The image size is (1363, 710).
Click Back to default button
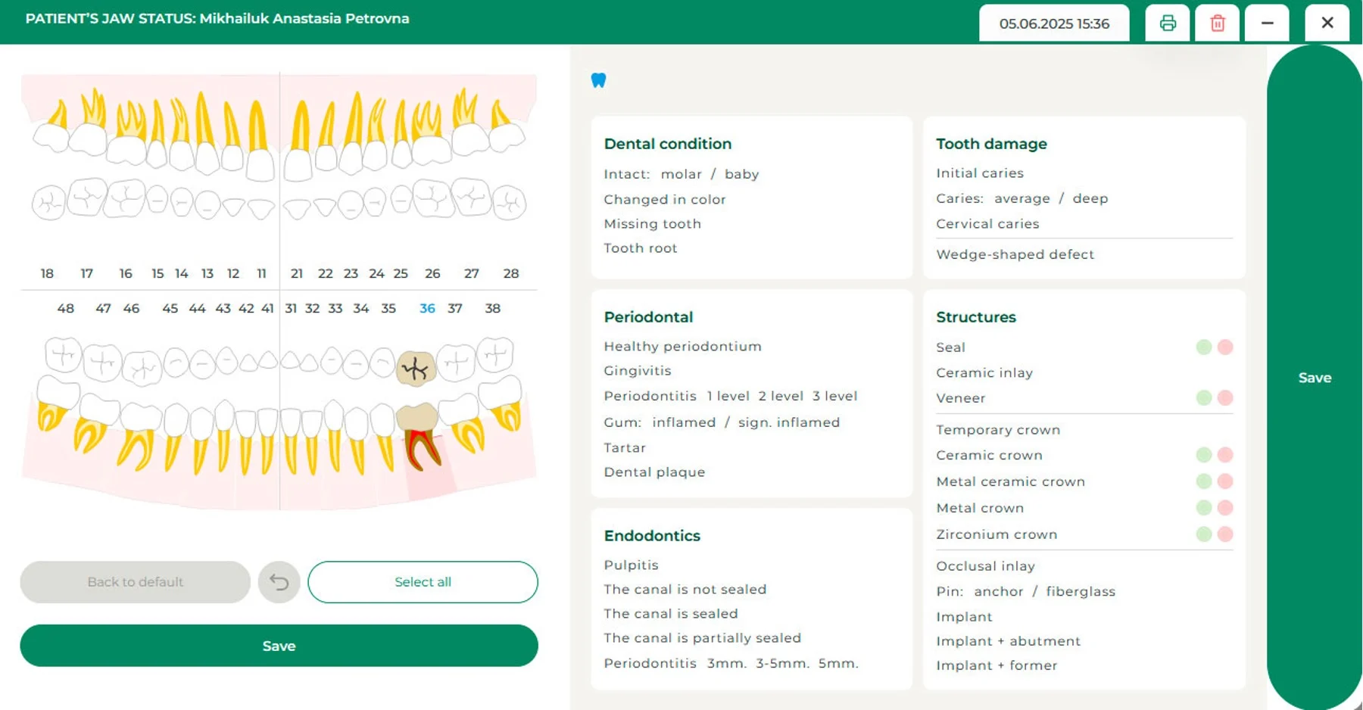(x=136, y=582)
